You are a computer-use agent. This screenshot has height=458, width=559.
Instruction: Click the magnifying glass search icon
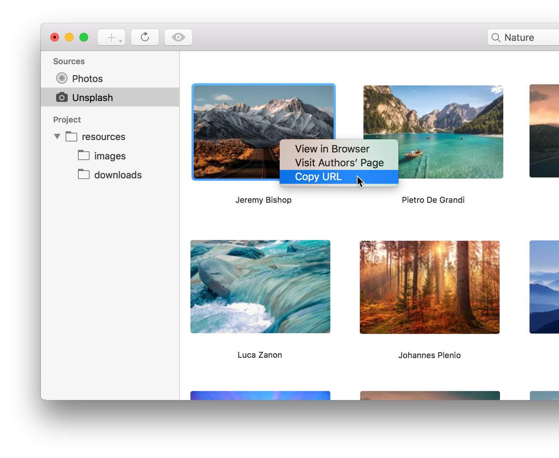496,38
